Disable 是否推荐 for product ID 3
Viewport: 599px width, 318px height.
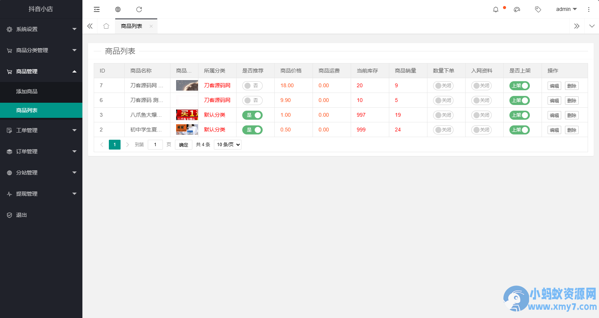[252, 115]
